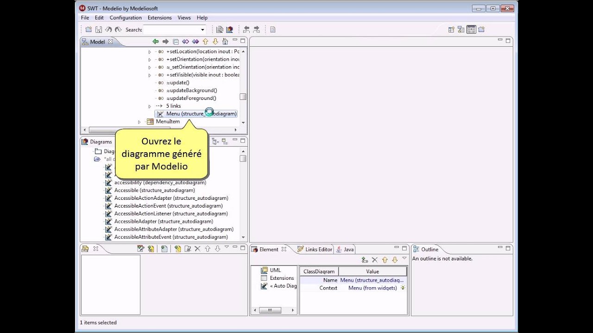The height and width of the screenshot is (333, 593).
Task: Click the stereotype icon in Element panel toolbar
Action: [365, 260]
